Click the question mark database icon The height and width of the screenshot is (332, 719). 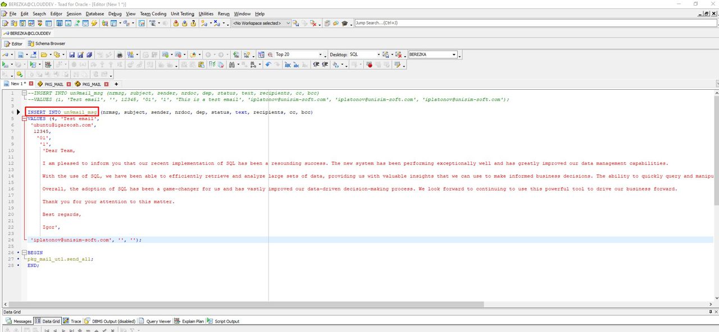(193, 23)
